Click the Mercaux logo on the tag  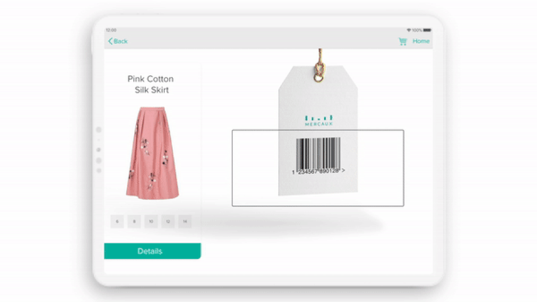(319, 121)
